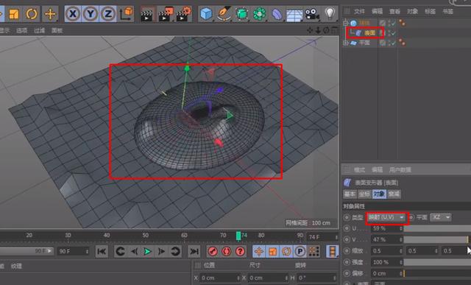The height and width of the screenshot is (285, 471).
Task: Open Object Manager 书签 menu
Action: click(448, 12)
